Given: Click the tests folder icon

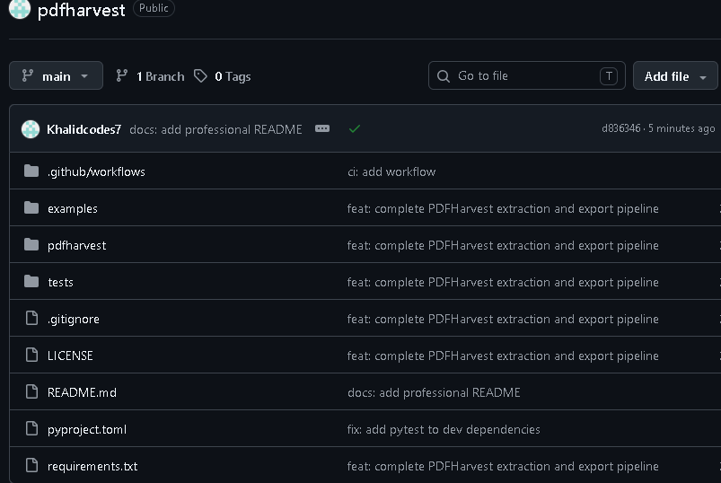Looking at the screenshot, I should pos(31,282).
